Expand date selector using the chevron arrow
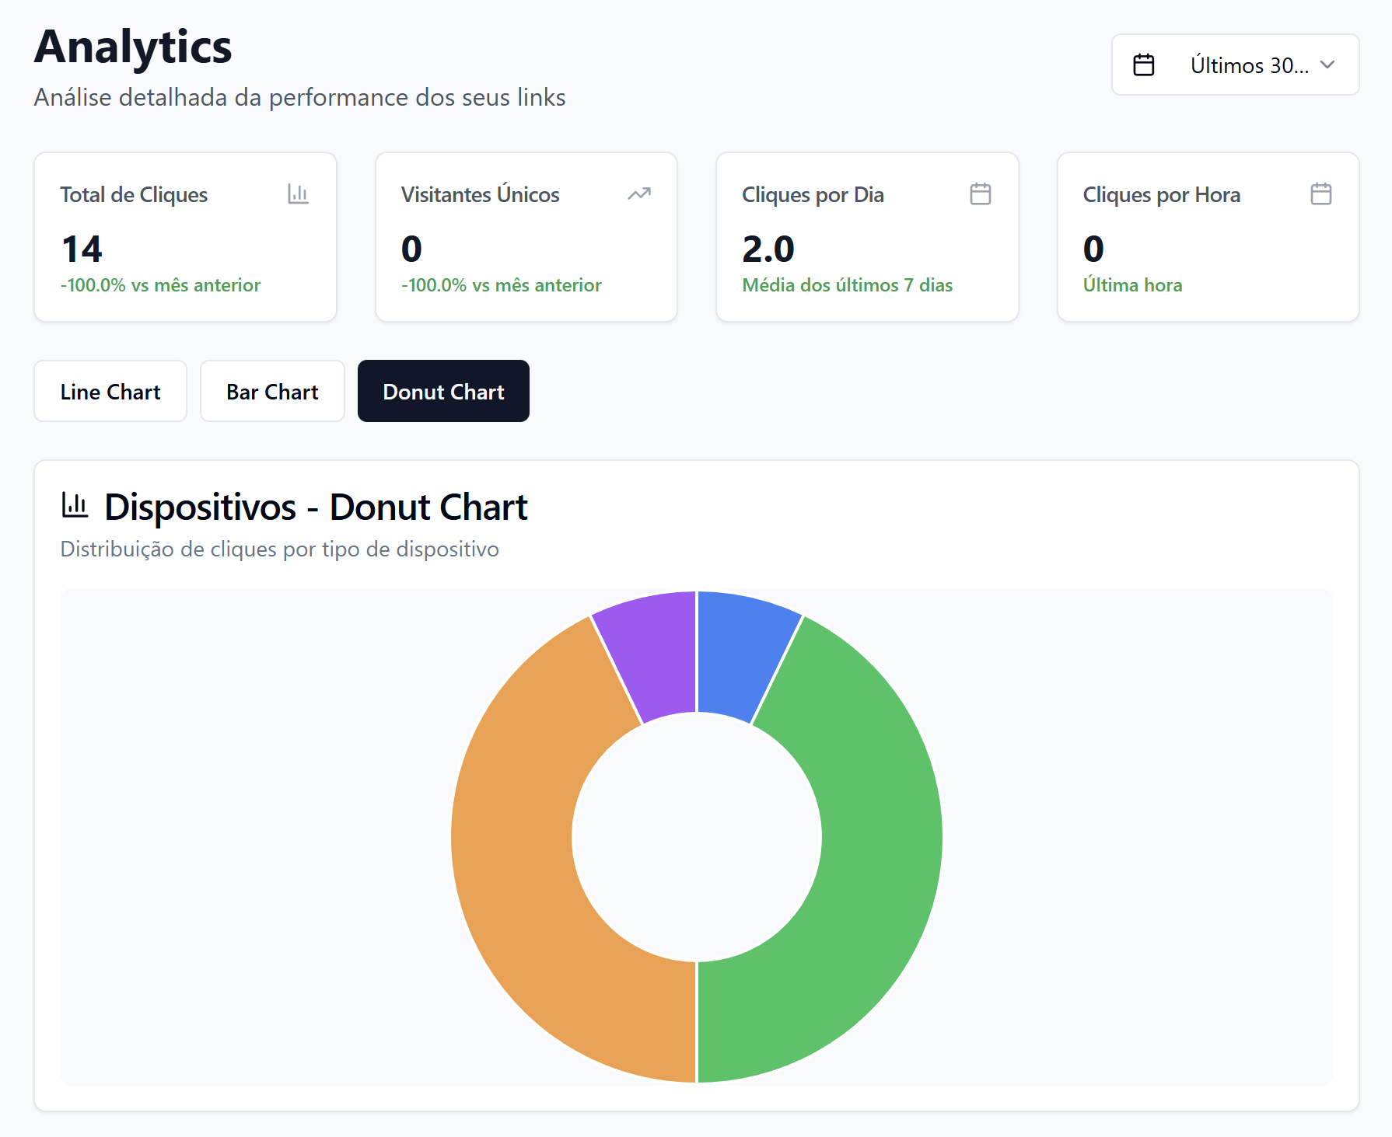 pyautogui.click(x=1327, y=65)
